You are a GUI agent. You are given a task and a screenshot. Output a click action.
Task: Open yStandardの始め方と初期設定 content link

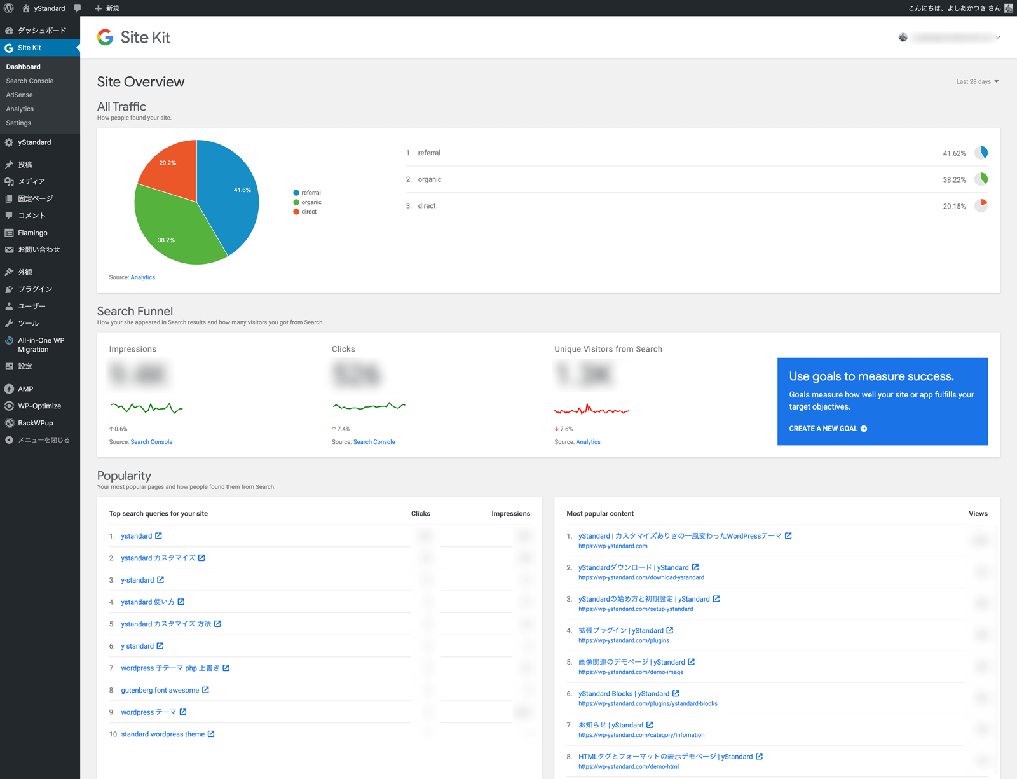[644, 599]
